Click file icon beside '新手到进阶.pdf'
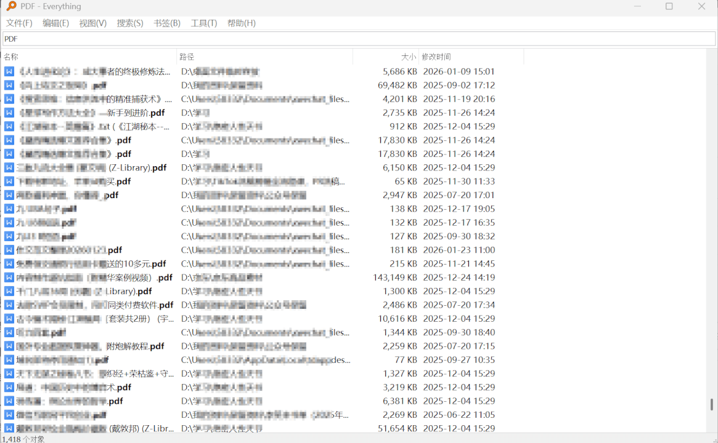This screenshot has height=443, width=718. pyautogui.click(x=9, y=113)
